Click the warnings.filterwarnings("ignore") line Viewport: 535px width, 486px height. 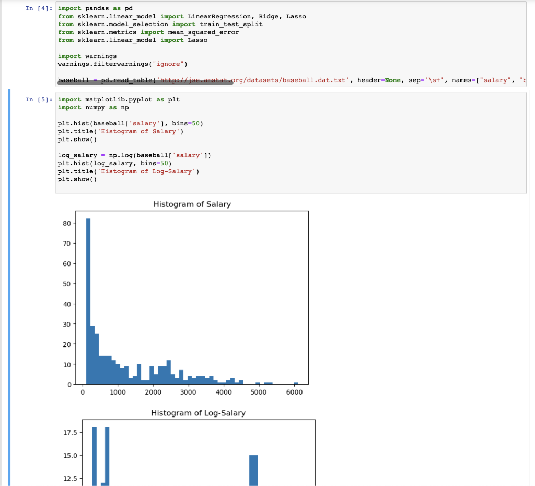pos(122,64)
